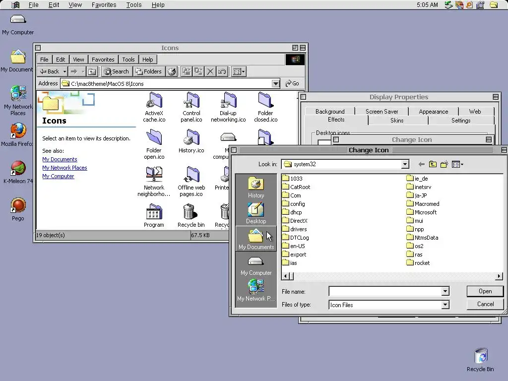Switch to Background tab in Display Properties
This screenshot has height=381, width=508.
pos(330,112)
